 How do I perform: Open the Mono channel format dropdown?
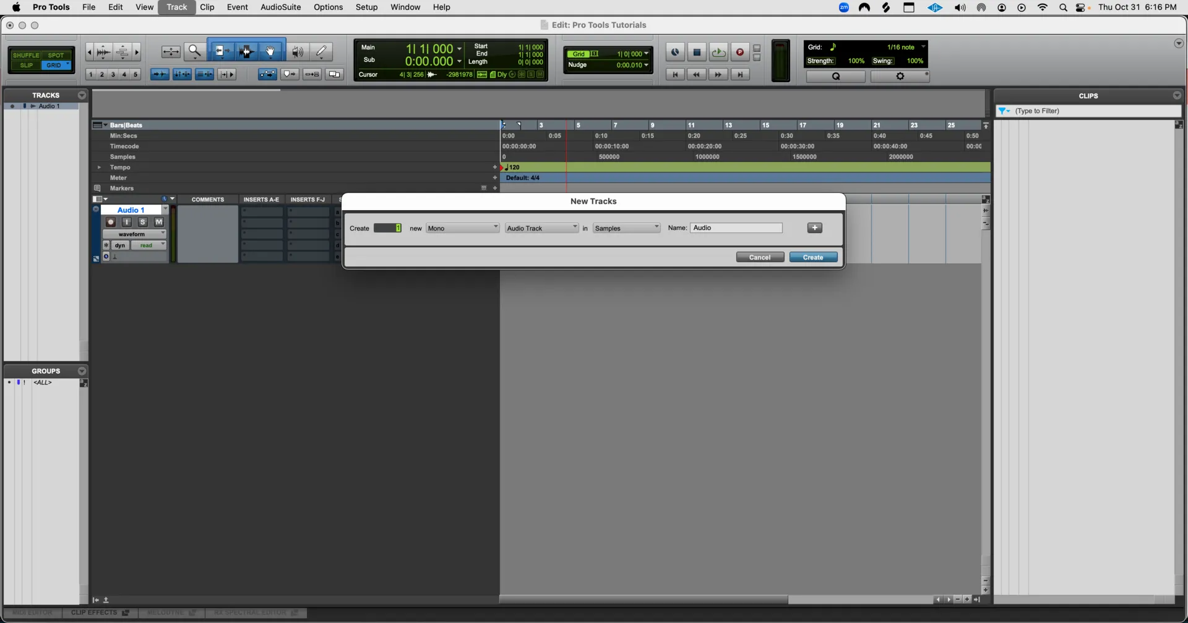tap(463, 227)
